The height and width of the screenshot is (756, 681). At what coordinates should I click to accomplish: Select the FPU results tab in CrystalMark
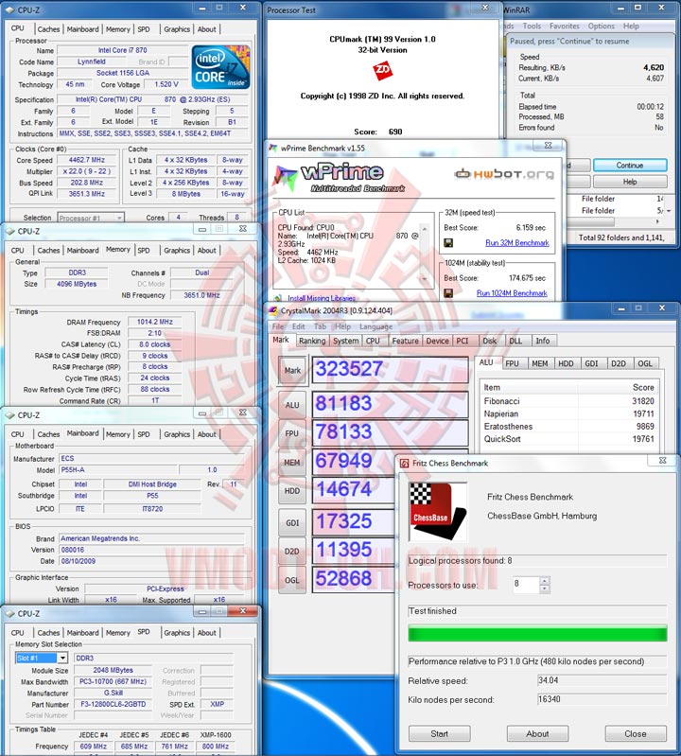[x=513, y=363]
